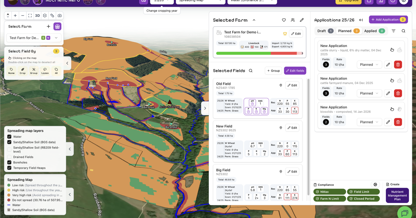Screen dimensions: 416x218
Task: Open the settings gear in top bar
Action: tap(404, 1)
